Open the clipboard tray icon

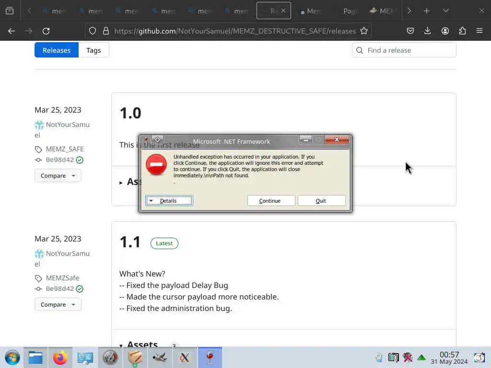[393, 357]
